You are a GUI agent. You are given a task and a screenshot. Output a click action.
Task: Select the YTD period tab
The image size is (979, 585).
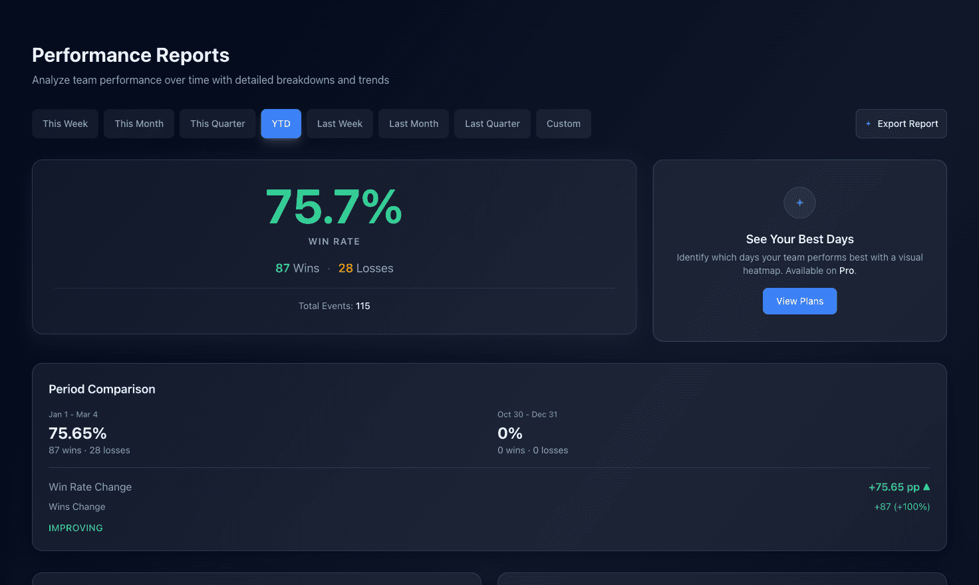point(281,124)
